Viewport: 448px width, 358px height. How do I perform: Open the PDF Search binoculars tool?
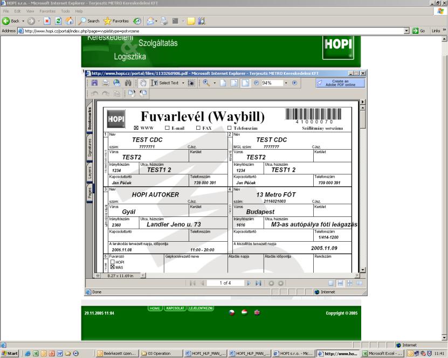(128, 83)
